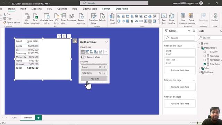This screenshot has height=125, width=222.
Task: Click the build visual icon beside the table
Action: (75, 41)
